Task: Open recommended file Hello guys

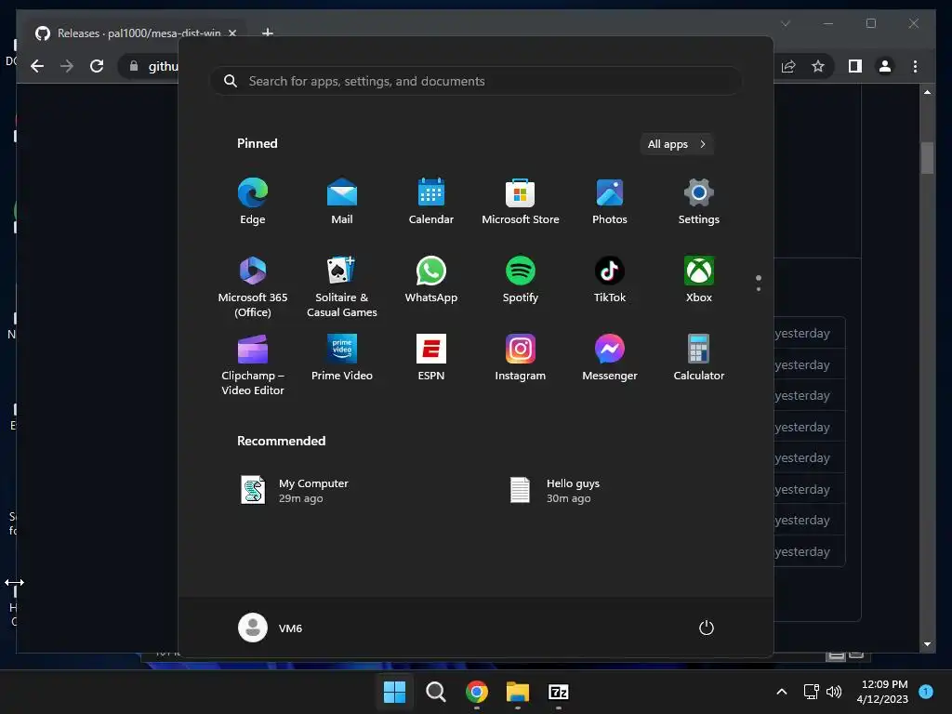Action: point(556,491)
